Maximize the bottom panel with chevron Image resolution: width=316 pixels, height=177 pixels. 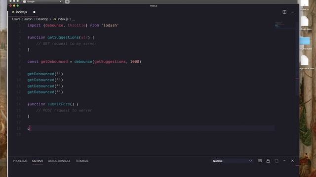click(284, 161)
